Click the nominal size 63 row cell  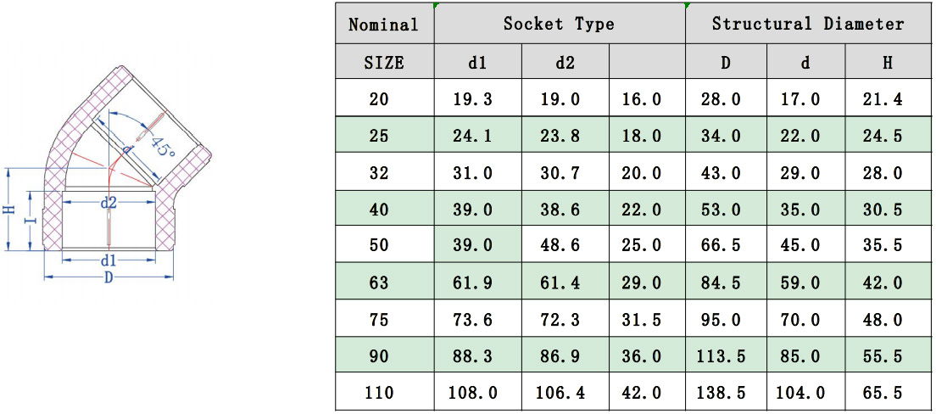tap(384, 282)
